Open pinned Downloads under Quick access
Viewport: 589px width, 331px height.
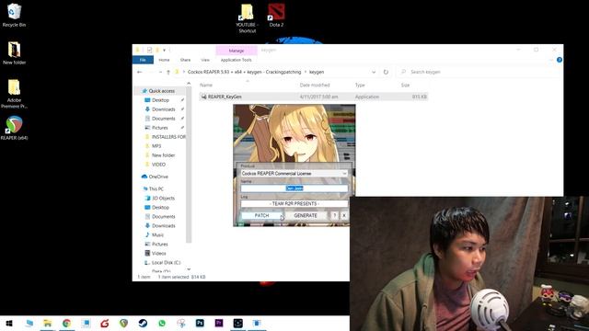click(x=164, y=109)
